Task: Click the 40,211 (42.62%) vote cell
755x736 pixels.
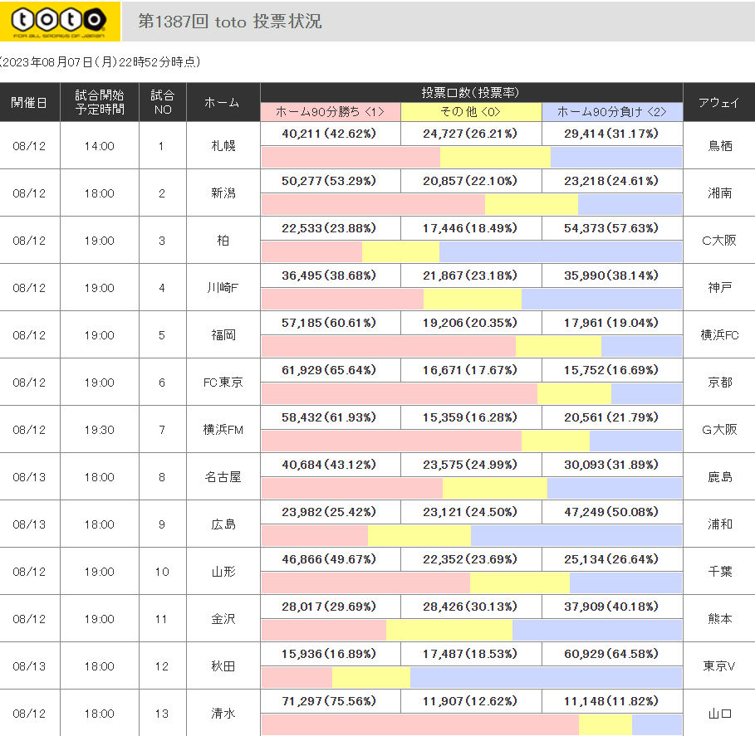Action: coord(330,134)
